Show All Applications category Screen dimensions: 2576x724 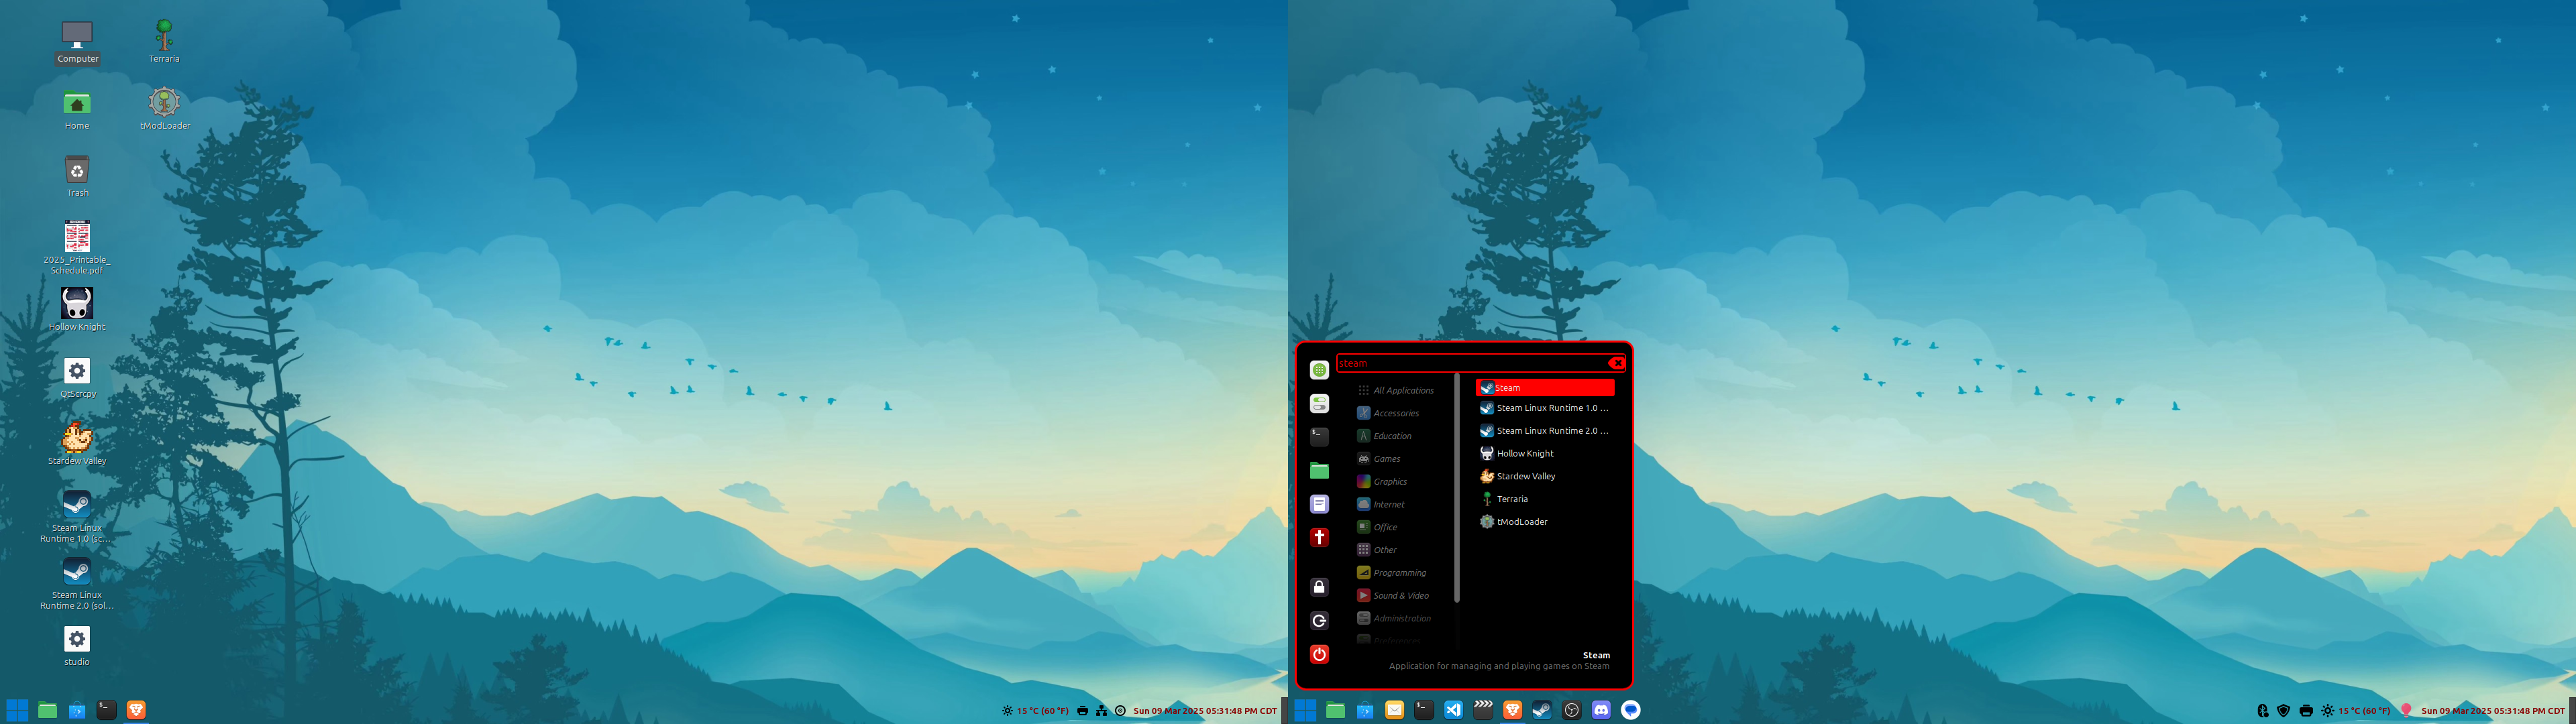tap(1402, 390)
